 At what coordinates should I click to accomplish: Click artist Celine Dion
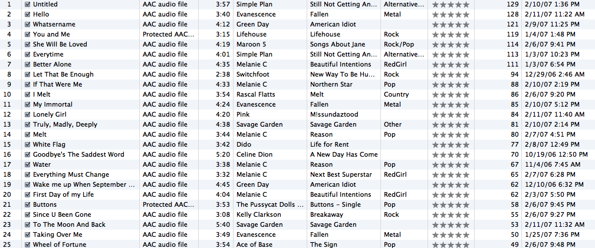point(254,154)
